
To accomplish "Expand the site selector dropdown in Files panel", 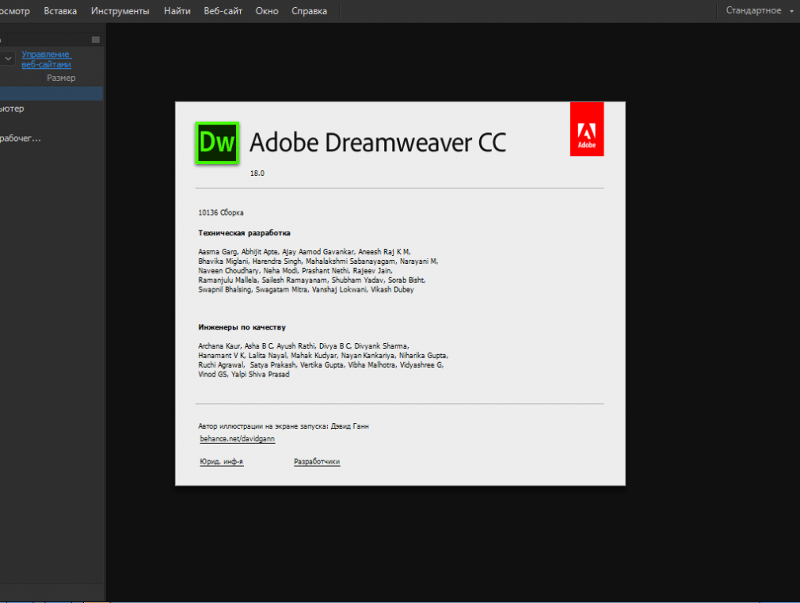I will tap(8, 58).
